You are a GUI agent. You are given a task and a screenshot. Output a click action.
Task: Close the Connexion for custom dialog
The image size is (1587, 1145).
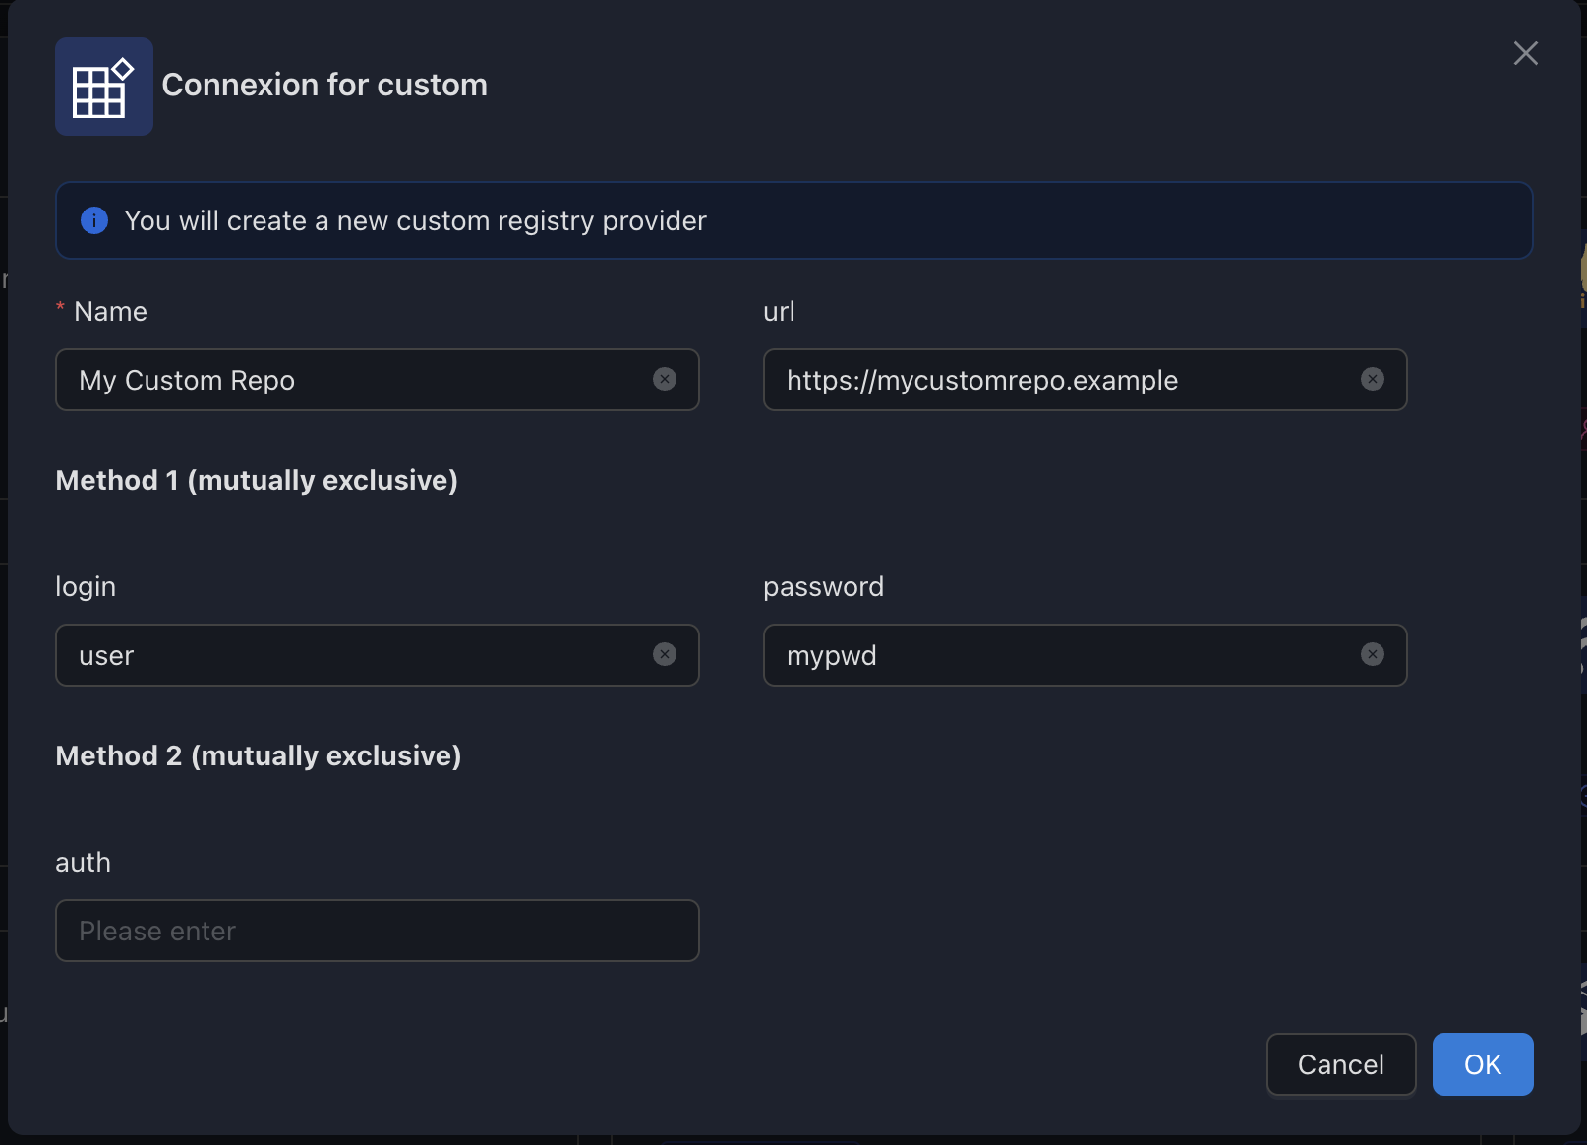point(1525,53)
